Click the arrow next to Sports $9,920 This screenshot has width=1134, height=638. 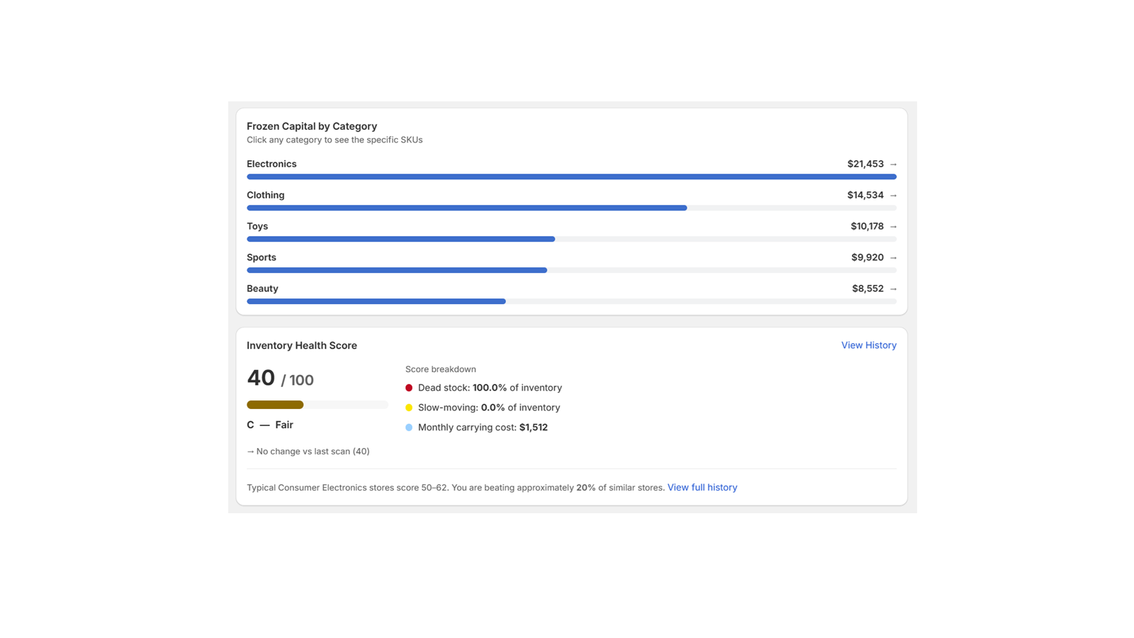click(893, 258)
